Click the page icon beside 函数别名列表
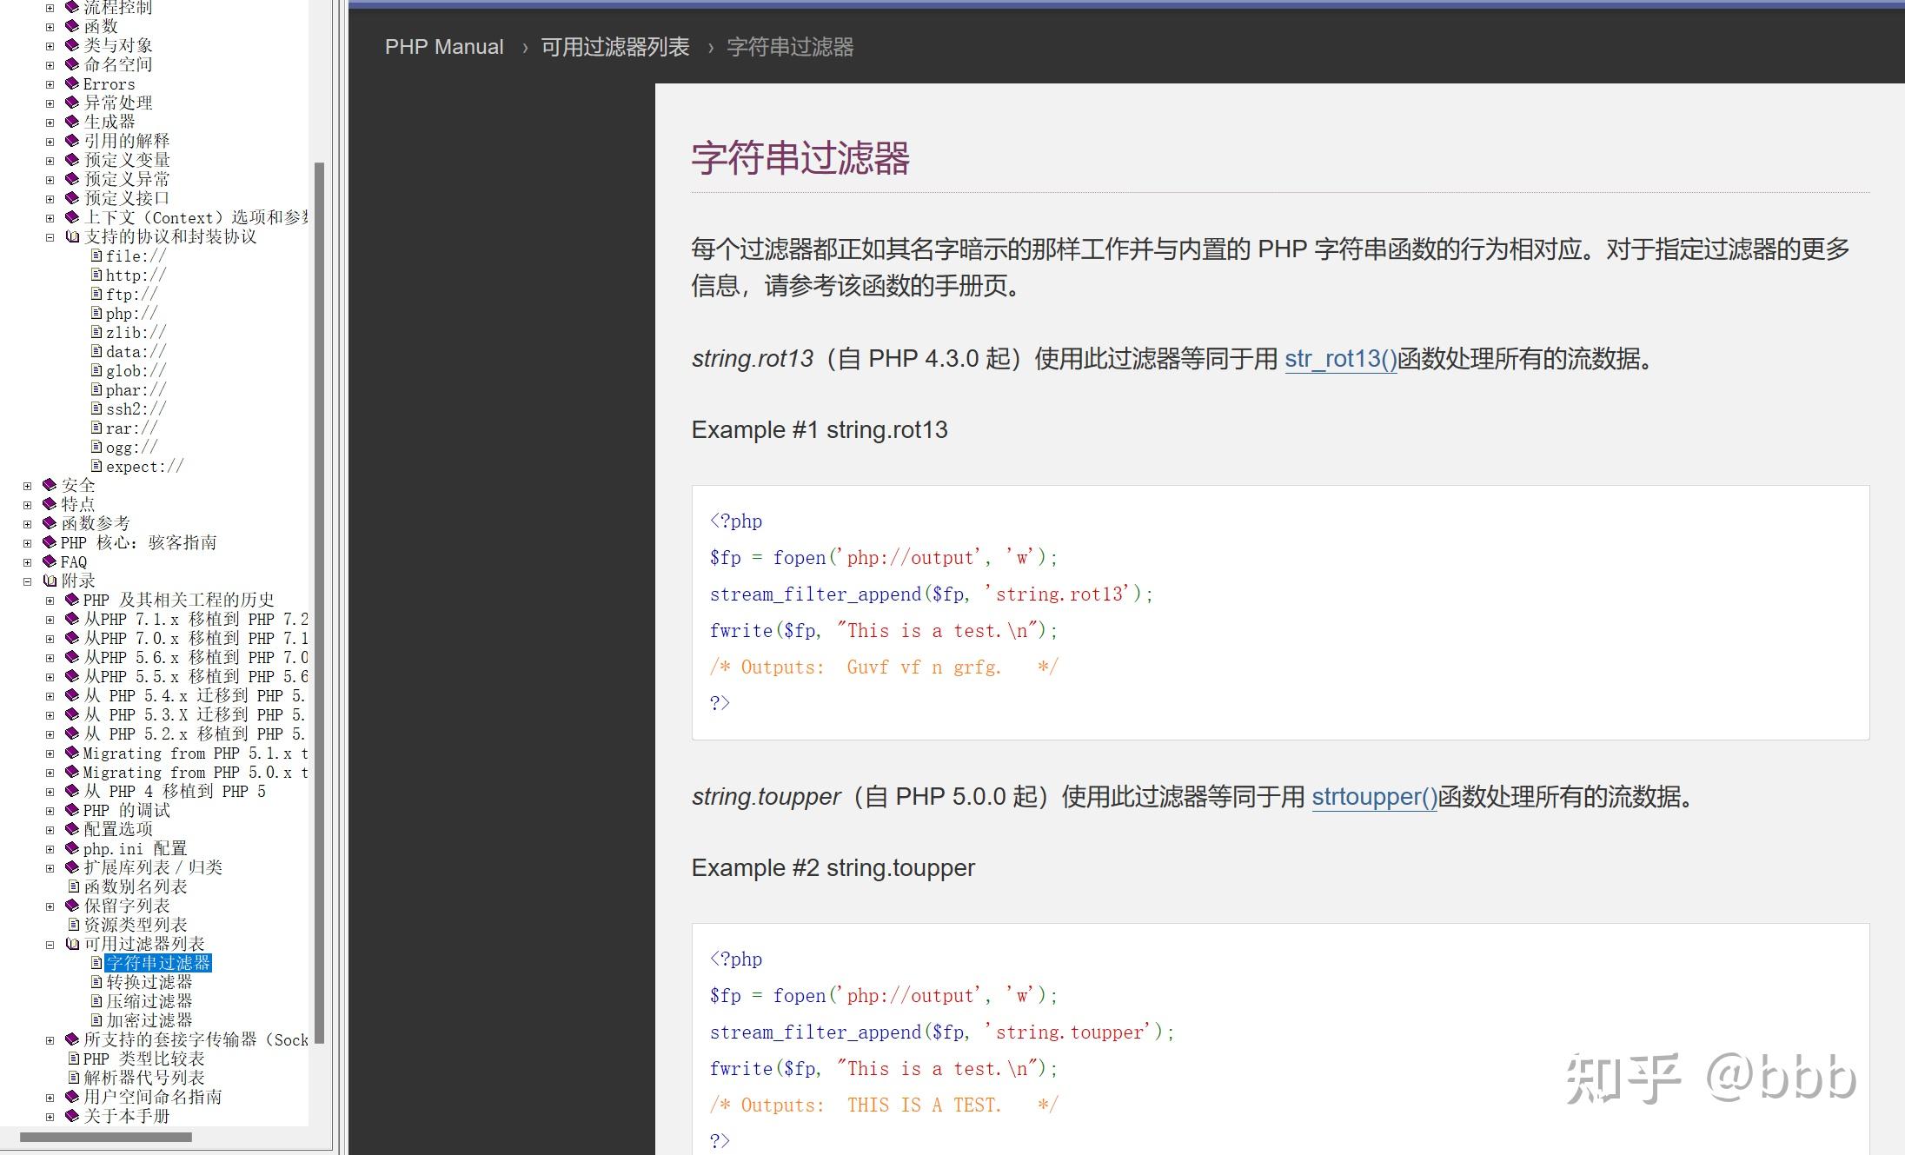 pos(74,886)
